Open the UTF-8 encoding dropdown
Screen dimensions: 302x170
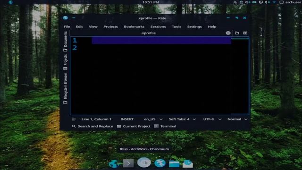pos(212,119)
